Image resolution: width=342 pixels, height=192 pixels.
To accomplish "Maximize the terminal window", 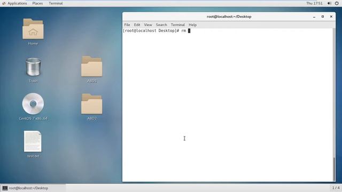I will click(x=323, y=17).
